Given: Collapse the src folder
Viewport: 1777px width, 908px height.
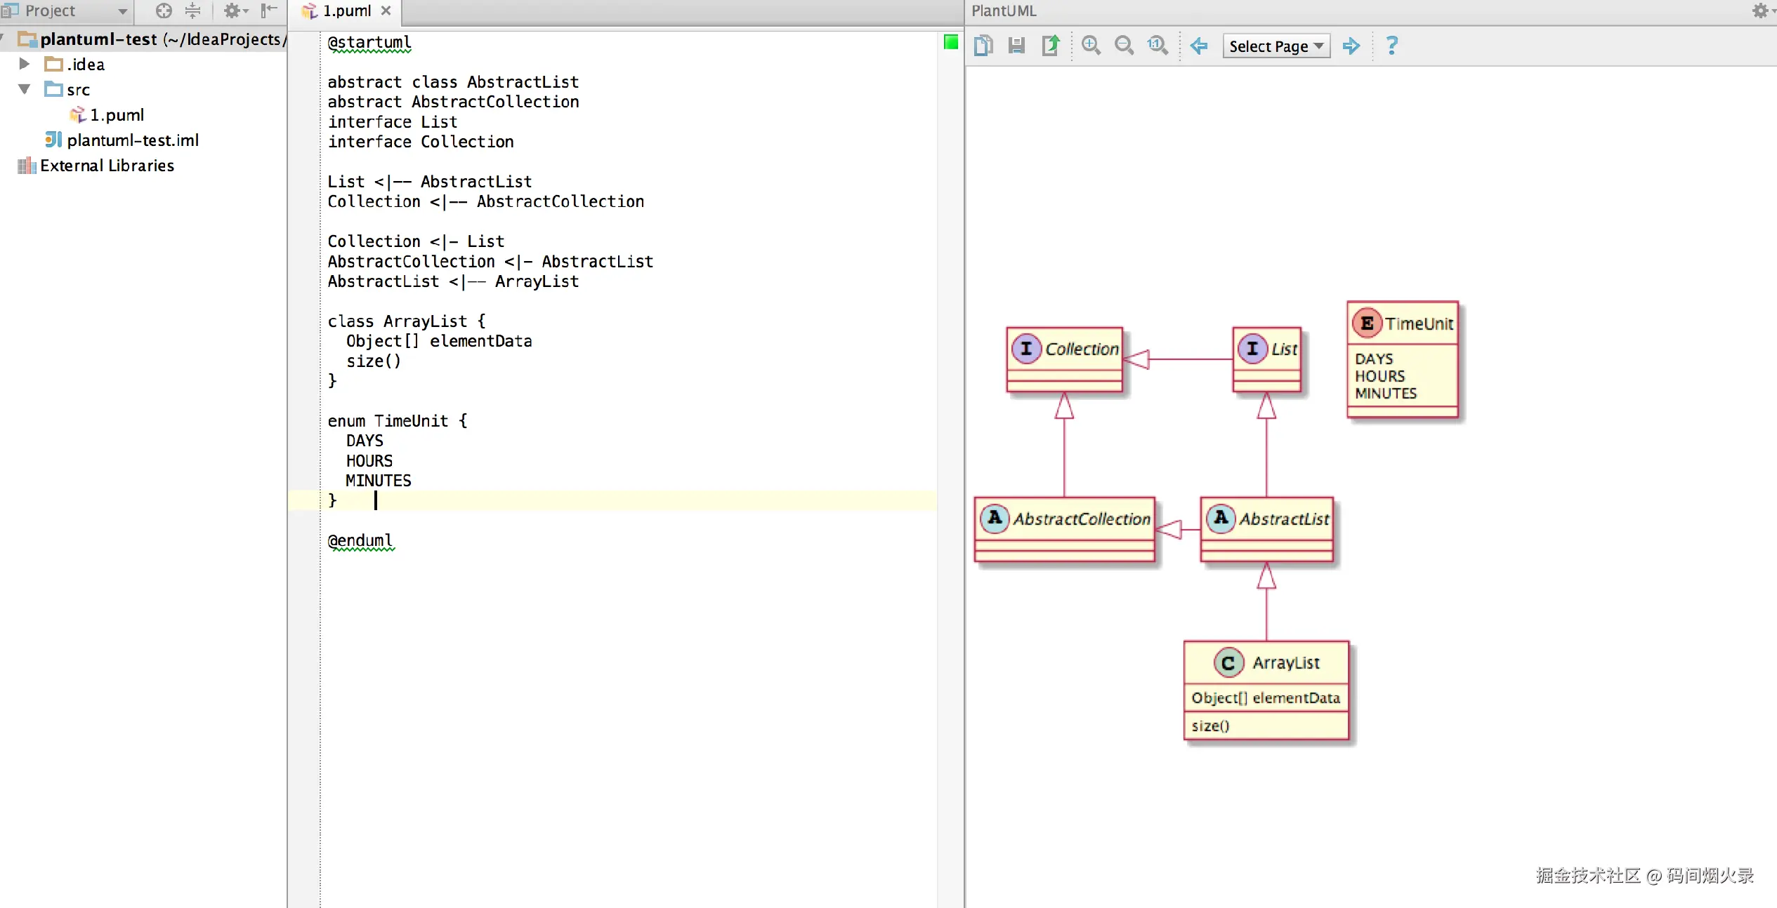Looking at the screenshot, I should coord(24,89).
